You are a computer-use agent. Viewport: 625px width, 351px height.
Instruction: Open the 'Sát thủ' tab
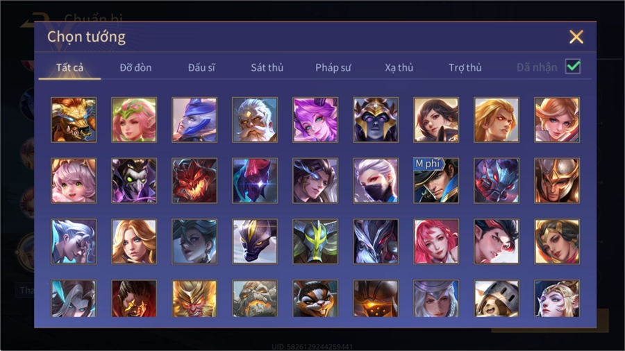tap(267, 68)
